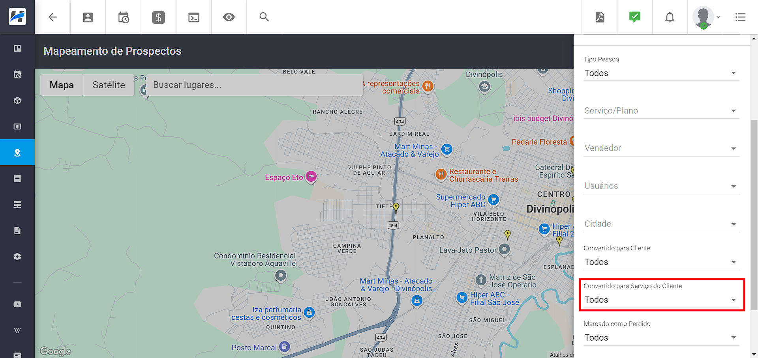Expand the Usuários dropdown
The height and width of the screenshot is (358, 758).
[661, 186]
